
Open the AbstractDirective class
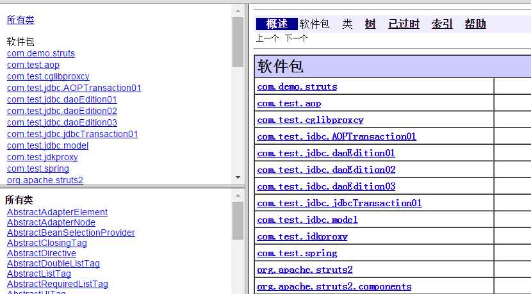(x=42, y=253)
